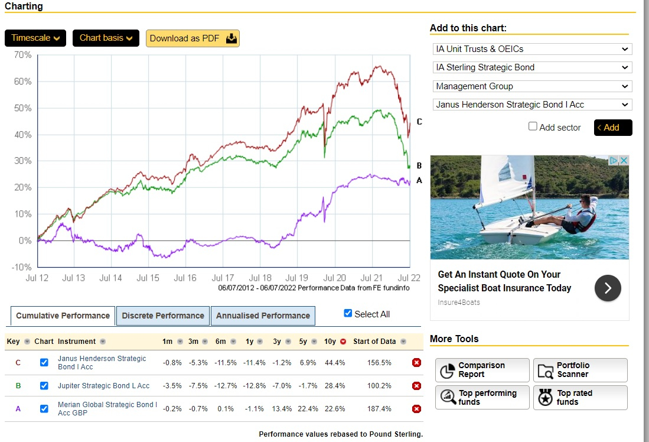
Task: Switch to Annualised Performance tab
Action: pyautogui.click(x=263, y=316)
